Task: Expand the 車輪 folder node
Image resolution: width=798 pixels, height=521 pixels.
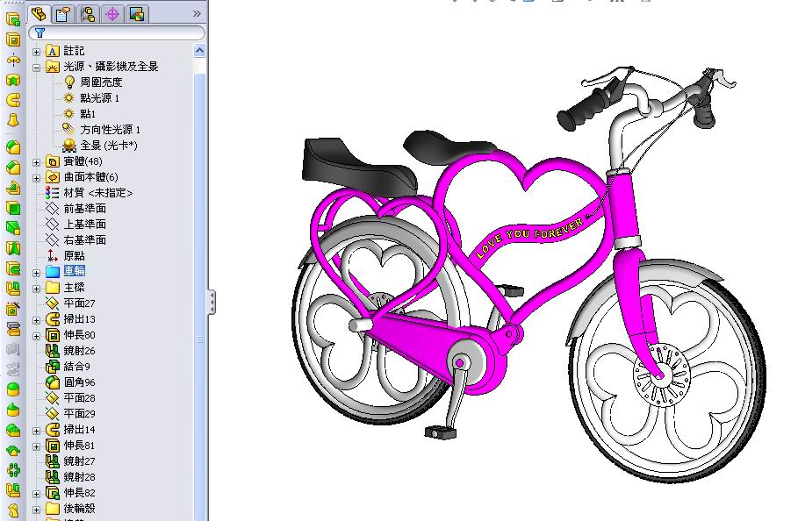Action: [36, 273]
